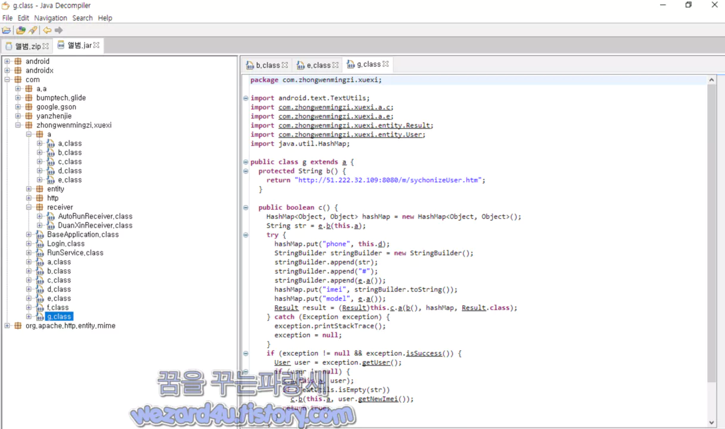Click the Login.class file icon
Image resolution: width=725 pixels, height=429 pixels.
[x=40, y=244]
